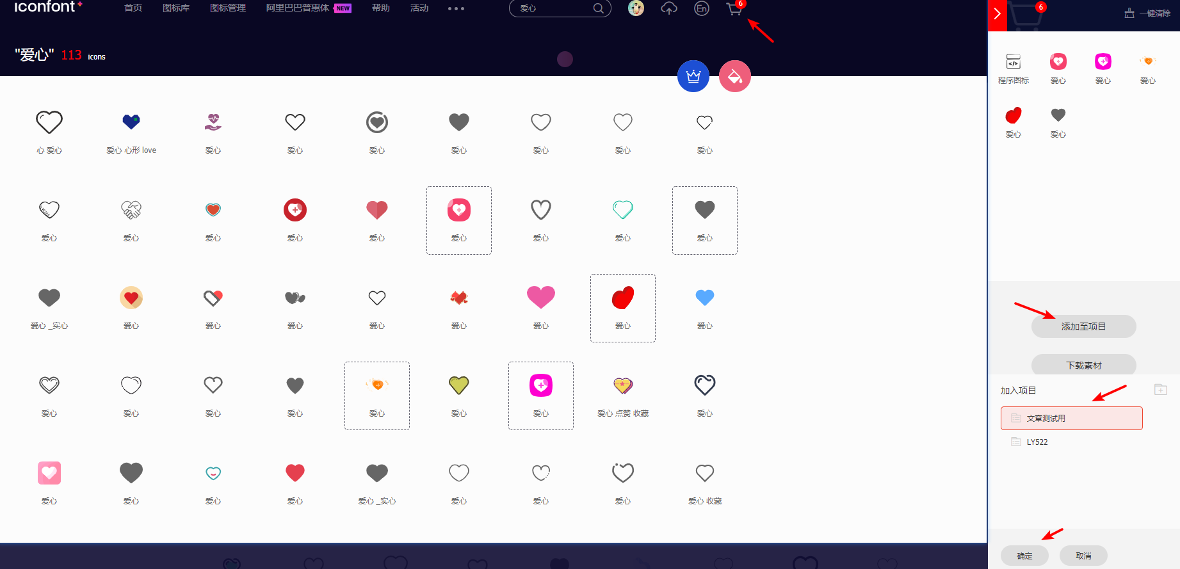Click the new project folder-plus icon
Viewport: 1180px width, 569px height.
(x=1160, y=390)
